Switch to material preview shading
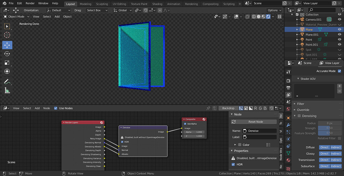Viewport: 344px width, 176px height. click(263, 17)
